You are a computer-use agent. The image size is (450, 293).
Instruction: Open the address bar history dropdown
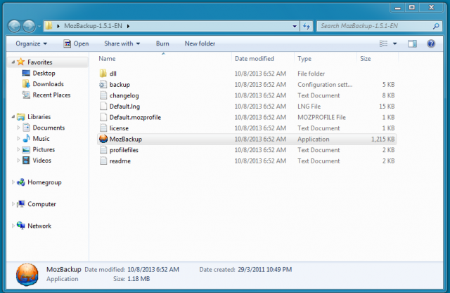pos(295,27)
